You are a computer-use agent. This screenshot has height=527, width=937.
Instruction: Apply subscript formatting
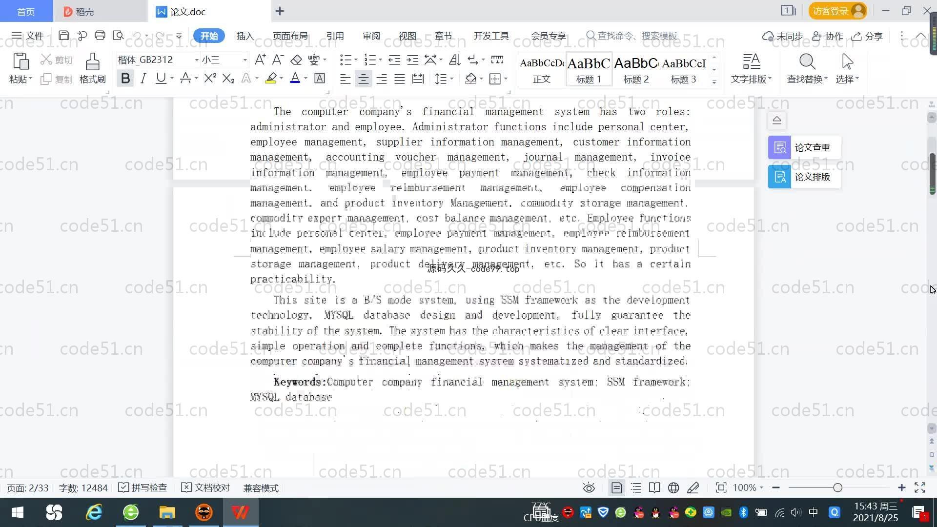(228, 78)
